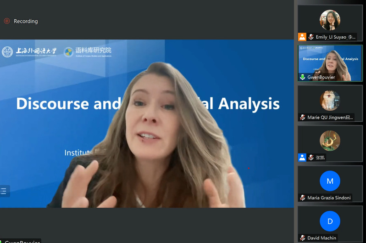Click the blue participant icon beside 张凯
Viewport: 366px width, 243px height.
tap(302, 158)
